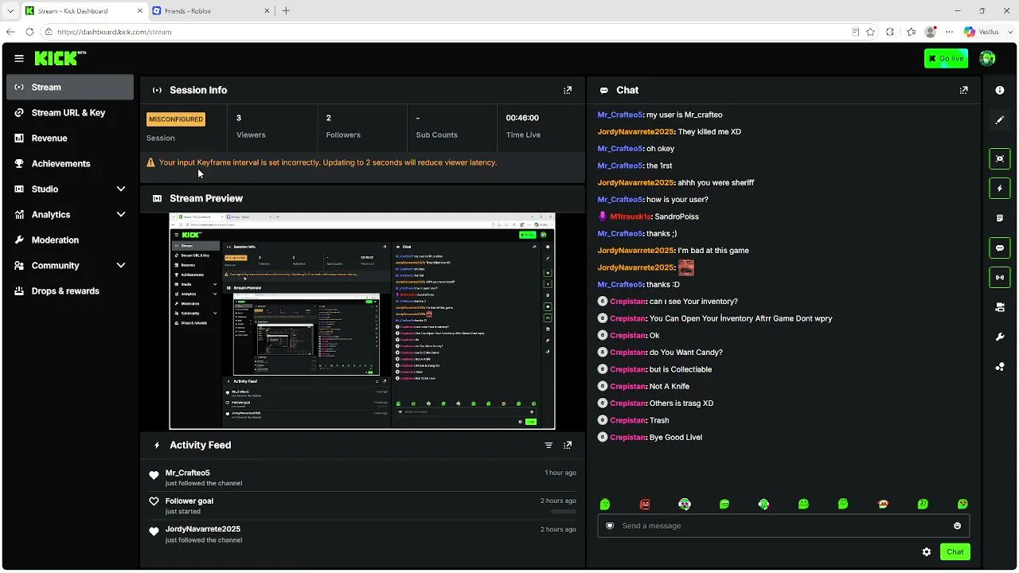Click the Stream Preview thumbnail
1019x573 pixels.
(x=362, y=321)
